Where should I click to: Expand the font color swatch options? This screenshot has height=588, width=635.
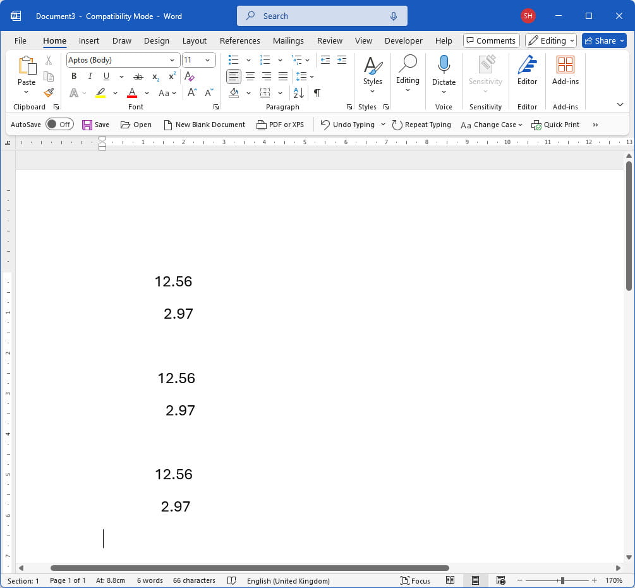(x=146, y=92)
